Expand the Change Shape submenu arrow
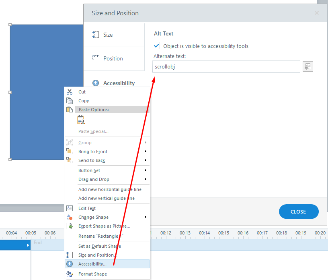Viewport: 328px width, 280px height. [146, 217]
